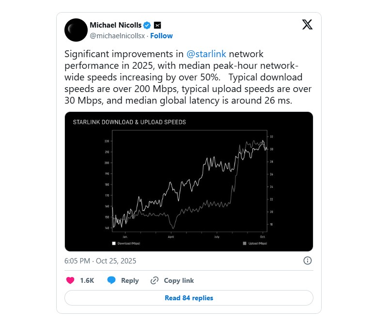
Task: Click the Michael Nicolls display name
Action: [x=115, y=25]
